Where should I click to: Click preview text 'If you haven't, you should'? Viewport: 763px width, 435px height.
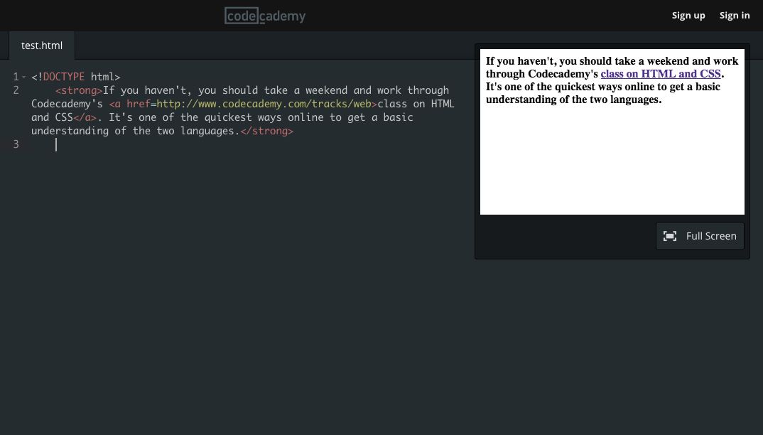(549, 61)
